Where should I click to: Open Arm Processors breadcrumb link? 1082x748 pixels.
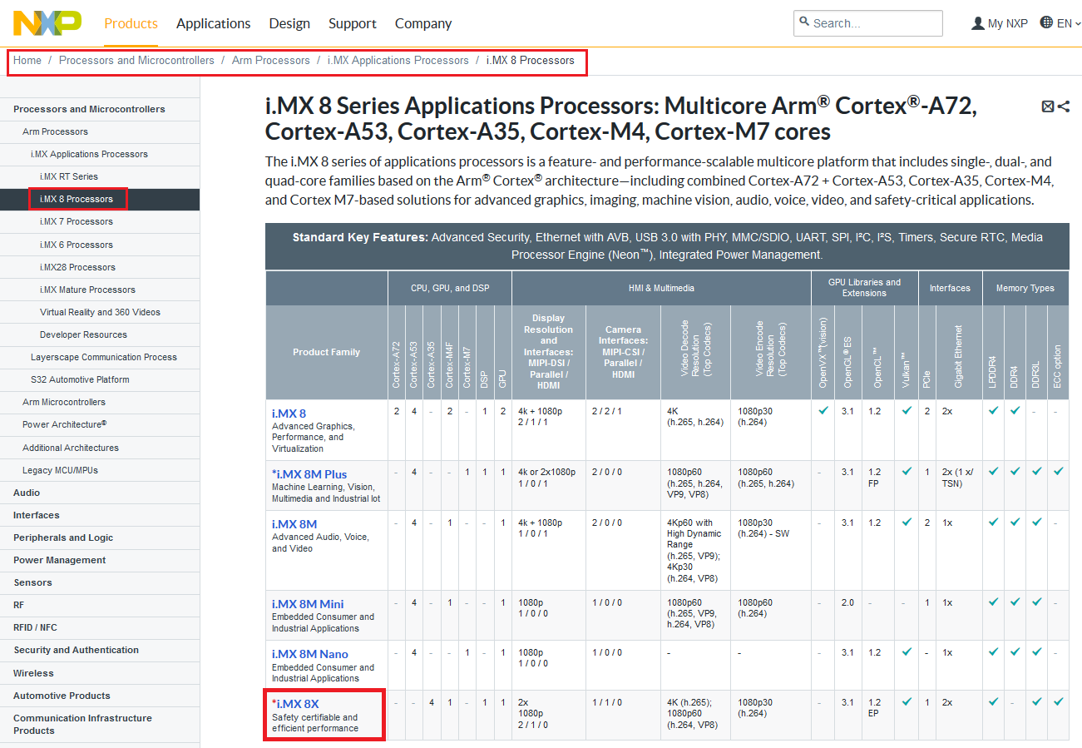click(270, 61)
